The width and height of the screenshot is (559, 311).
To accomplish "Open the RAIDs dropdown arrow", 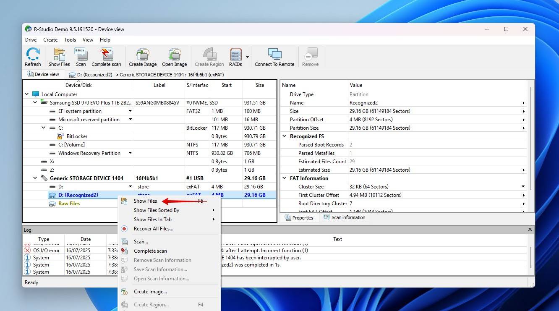I will point(248,57).
